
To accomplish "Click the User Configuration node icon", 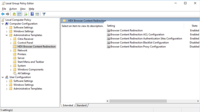I will [7, 77].
